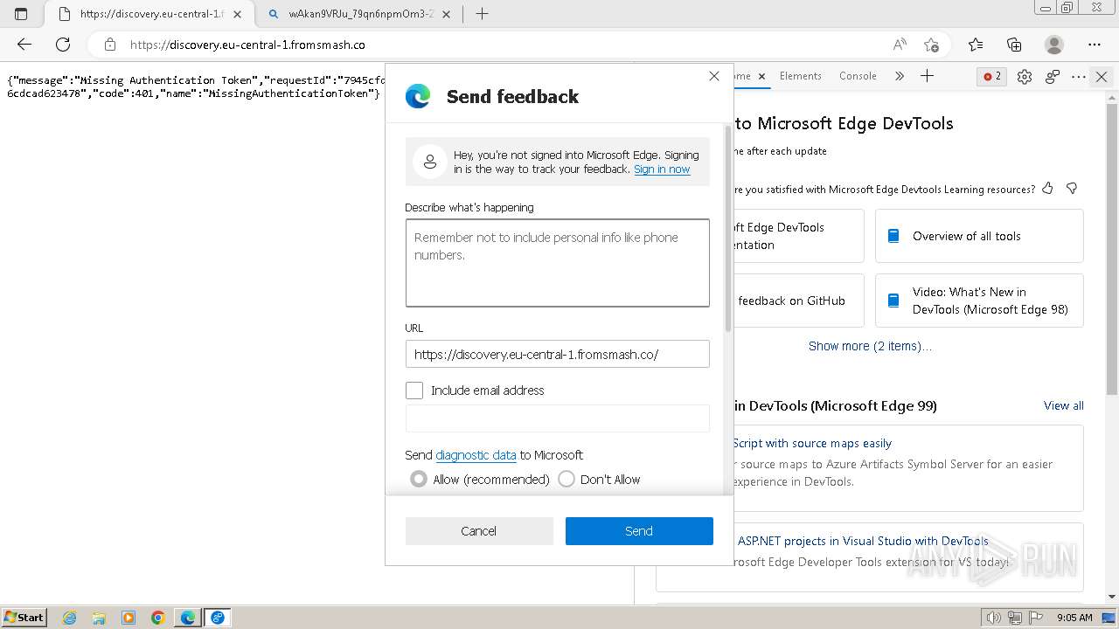Open ASP.NET projects in Visual Studio article
The height and width of the screenshot is (629, 1119).
tap(863, 541)
